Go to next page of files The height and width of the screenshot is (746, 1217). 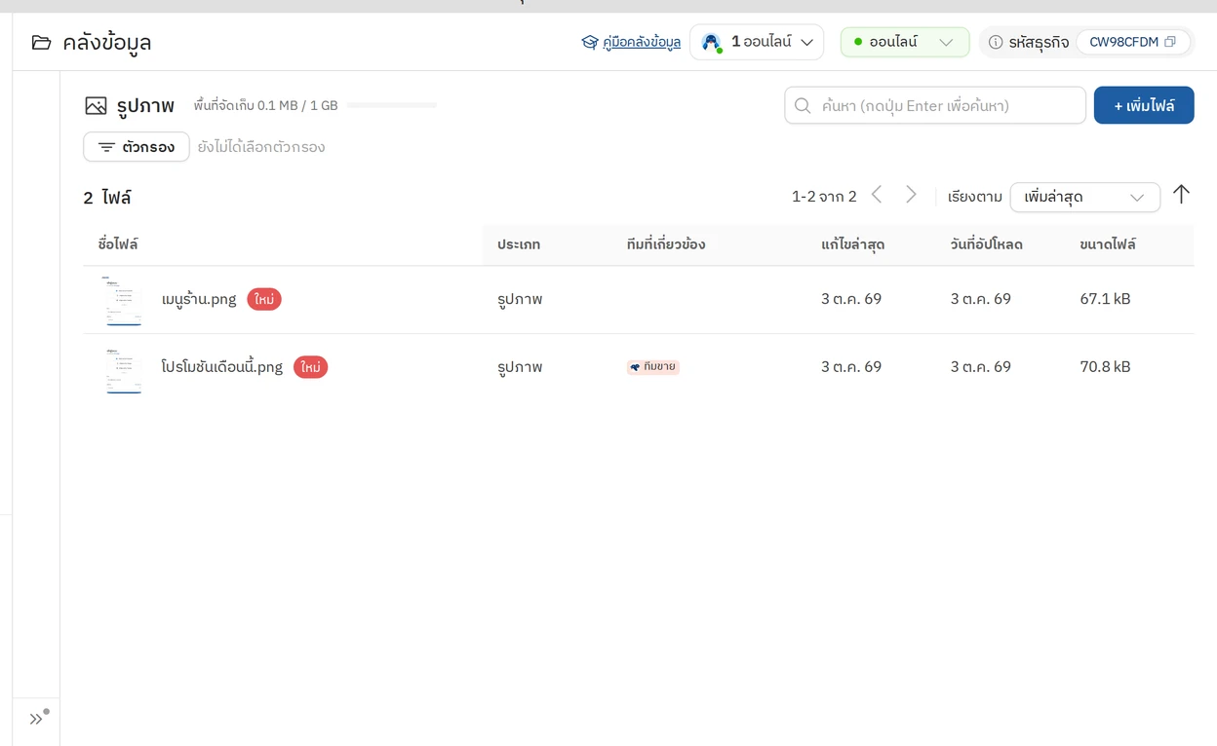(x=911, y=195)
